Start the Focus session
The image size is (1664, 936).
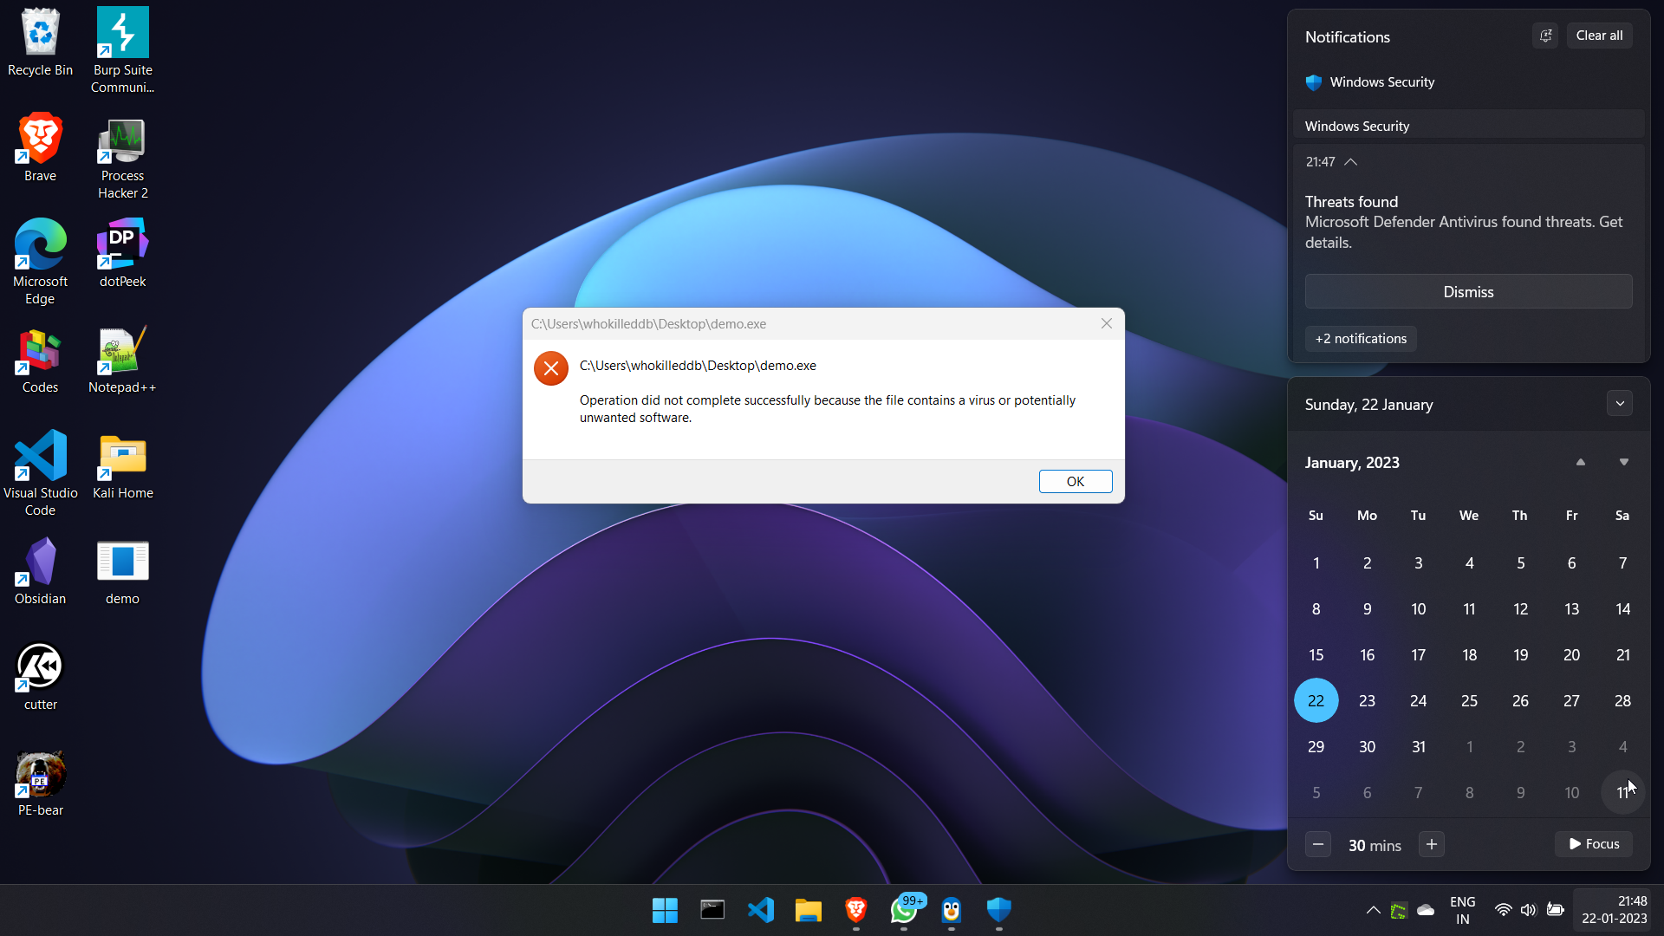(1594, 844)
